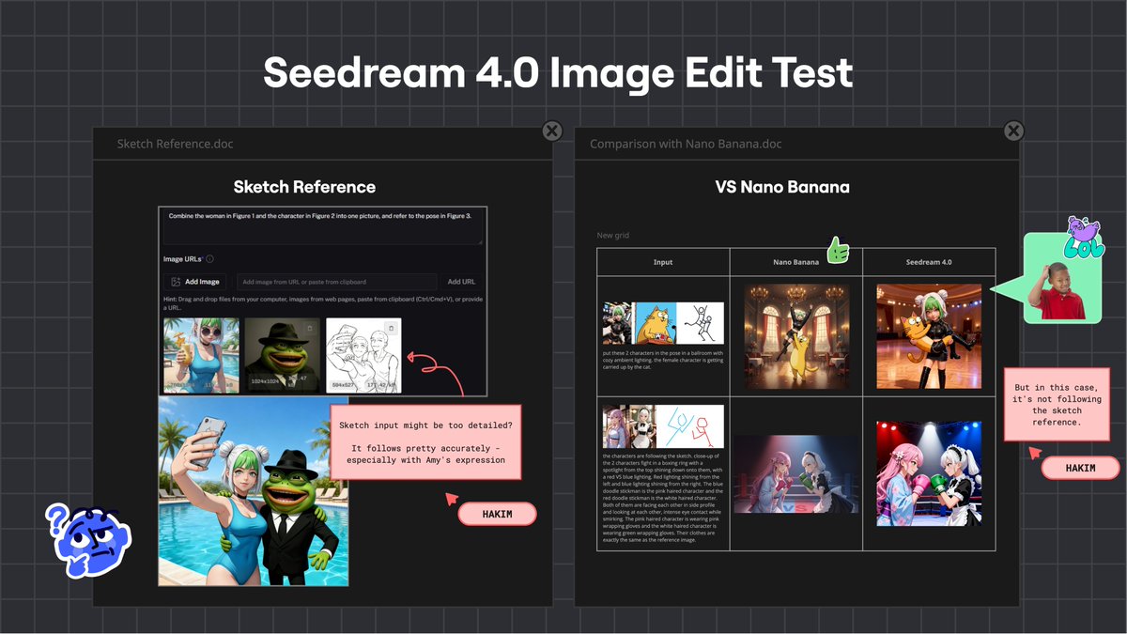Click the info icon beside Image URLs
Image resolution: width=1127 pixels, height=634 pixels.
[209, 259]
